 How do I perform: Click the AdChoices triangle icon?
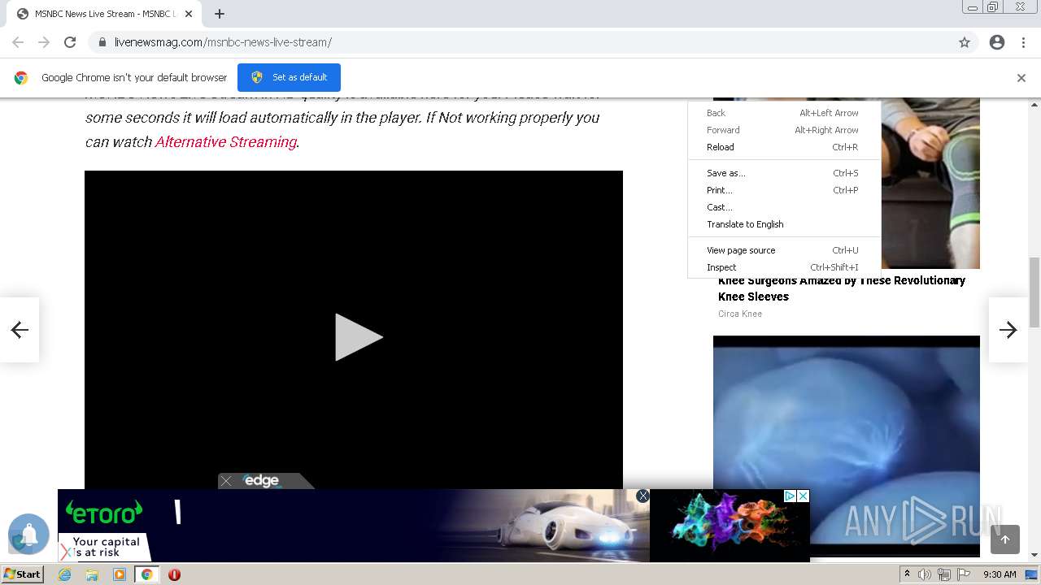click(789, 496)
